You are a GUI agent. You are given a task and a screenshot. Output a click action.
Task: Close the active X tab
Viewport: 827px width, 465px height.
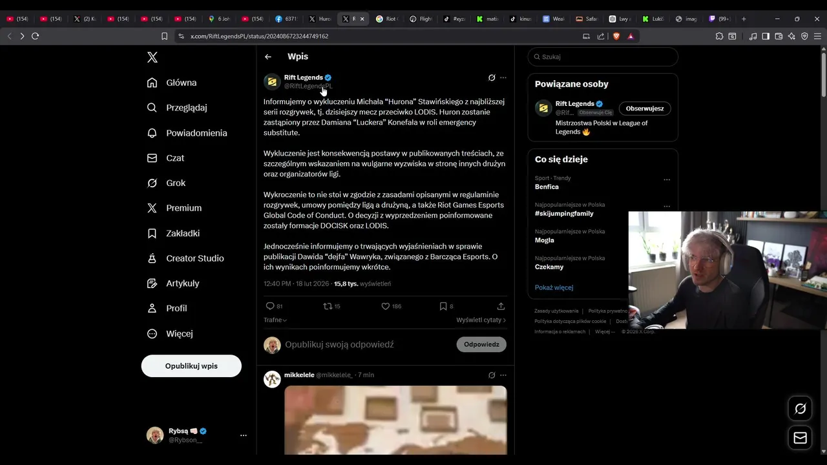point(362,19)
